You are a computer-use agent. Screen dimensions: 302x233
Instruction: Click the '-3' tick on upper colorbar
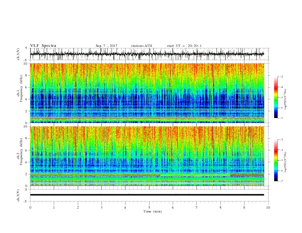[281, 77]
